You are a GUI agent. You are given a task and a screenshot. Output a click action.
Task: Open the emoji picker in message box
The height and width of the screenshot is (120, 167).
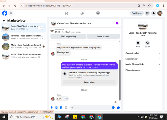[113, 108]
